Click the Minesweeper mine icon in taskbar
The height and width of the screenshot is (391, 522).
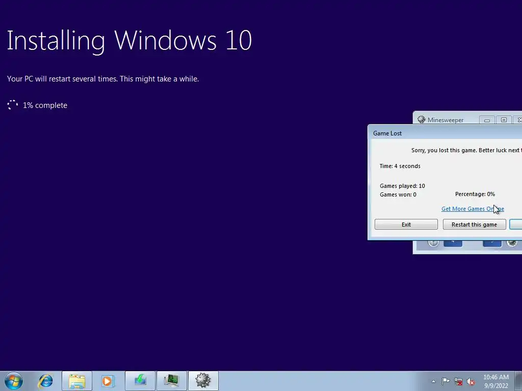203,381
